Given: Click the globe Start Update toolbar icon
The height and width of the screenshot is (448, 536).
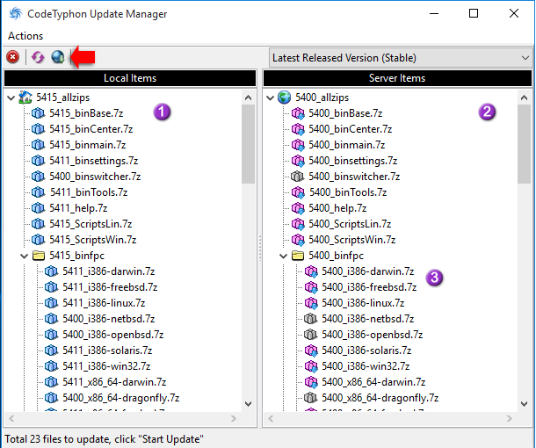Looking at the screenshot, I should point(58,57).
